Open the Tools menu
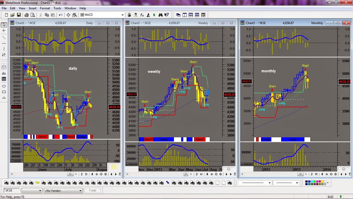 [x=57, y=8]
